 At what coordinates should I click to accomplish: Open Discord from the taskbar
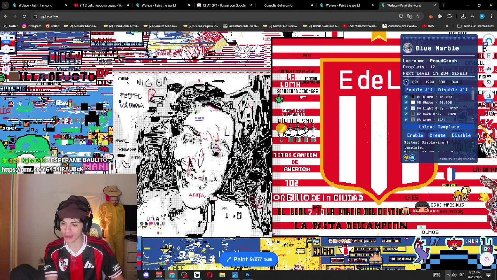click(x=146, y=275)
